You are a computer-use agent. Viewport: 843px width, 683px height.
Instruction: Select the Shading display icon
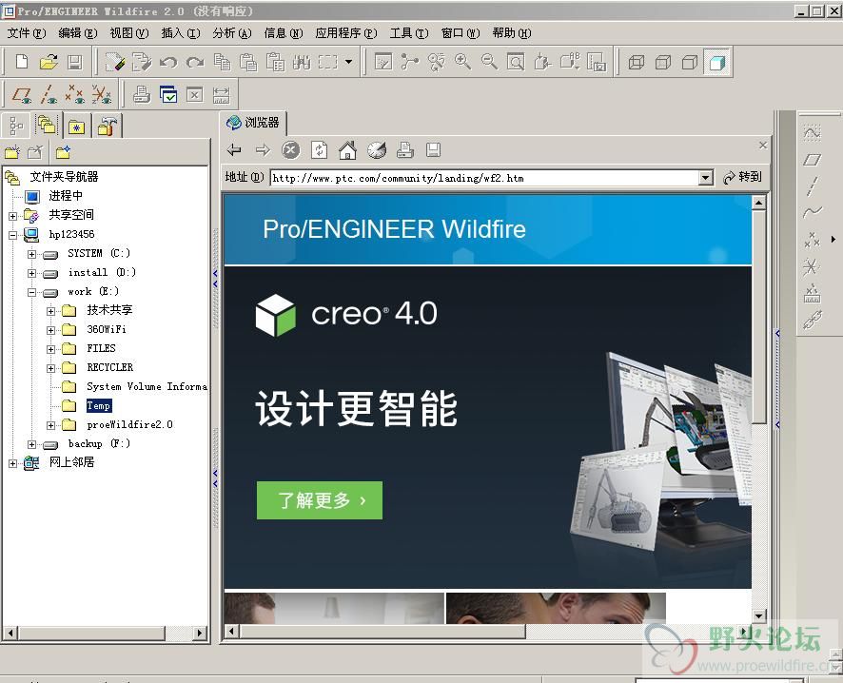point(717,63)
